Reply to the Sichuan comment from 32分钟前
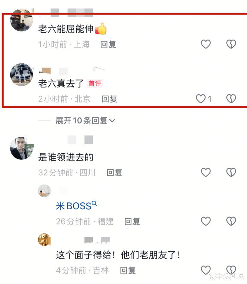Screen dimensions: 247x284 [114, 172]
